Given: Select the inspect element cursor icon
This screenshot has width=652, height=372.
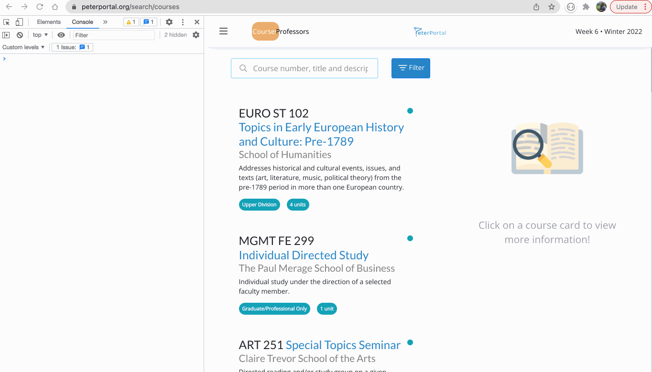Looking at the screenshot, I should tap(6, 21).
